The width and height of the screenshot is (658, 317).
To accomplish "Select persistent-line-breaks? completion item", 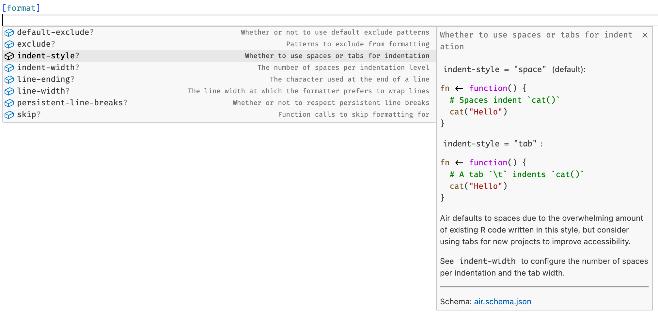I will [219, 103].
